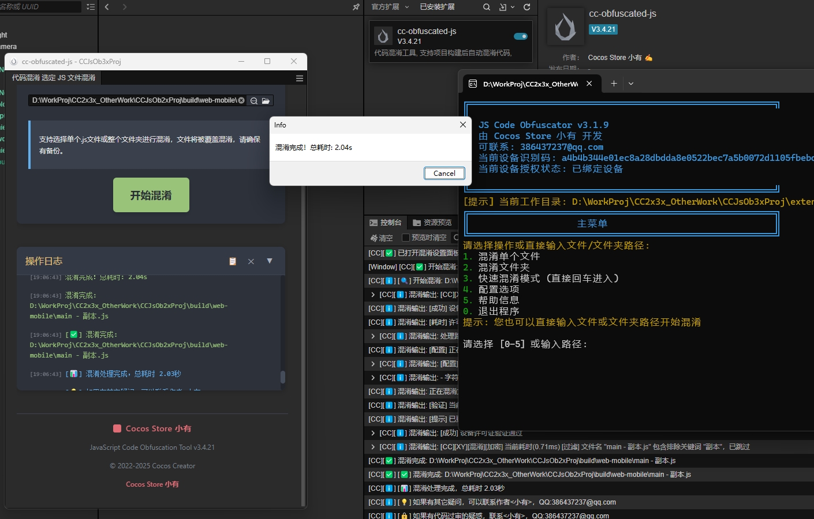
Task: Open a new terminal tab with plus
Action: [614, 84]
